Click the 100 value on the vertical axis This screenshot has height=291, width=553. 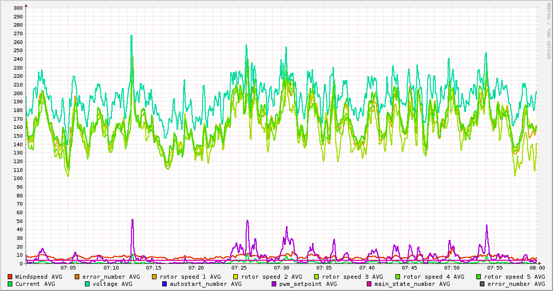pos(18,178)
